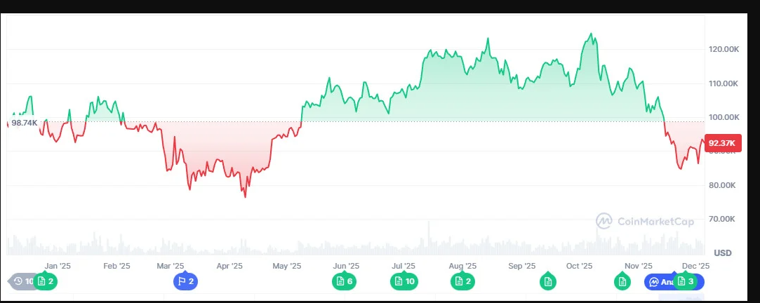
Task: Select the Apr '25 label on time axis
Action: click(229, 266)
